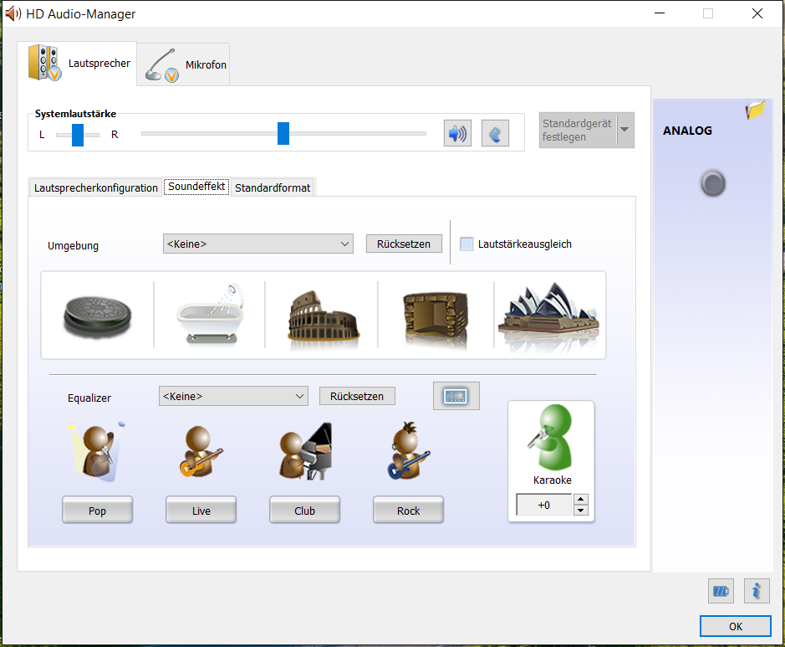The width and height of the screenshot is (785, 647).
Task: Click the Standardgerät festlegen button
Action: click(578, 130)
